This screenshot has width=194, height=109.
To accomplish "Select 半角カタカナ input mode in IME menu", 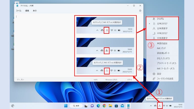I will [162, 33].
